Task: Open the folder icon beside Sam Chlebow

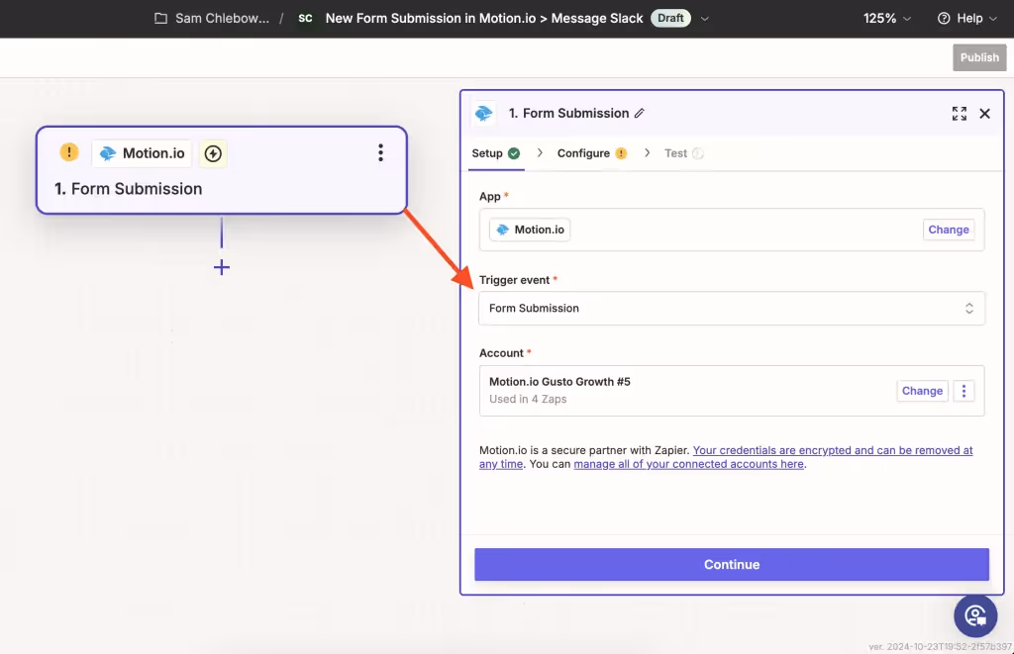Action: [160, 18]
